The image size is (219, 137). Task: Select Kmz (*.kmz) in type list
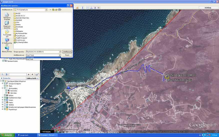(x=43, y=58)
